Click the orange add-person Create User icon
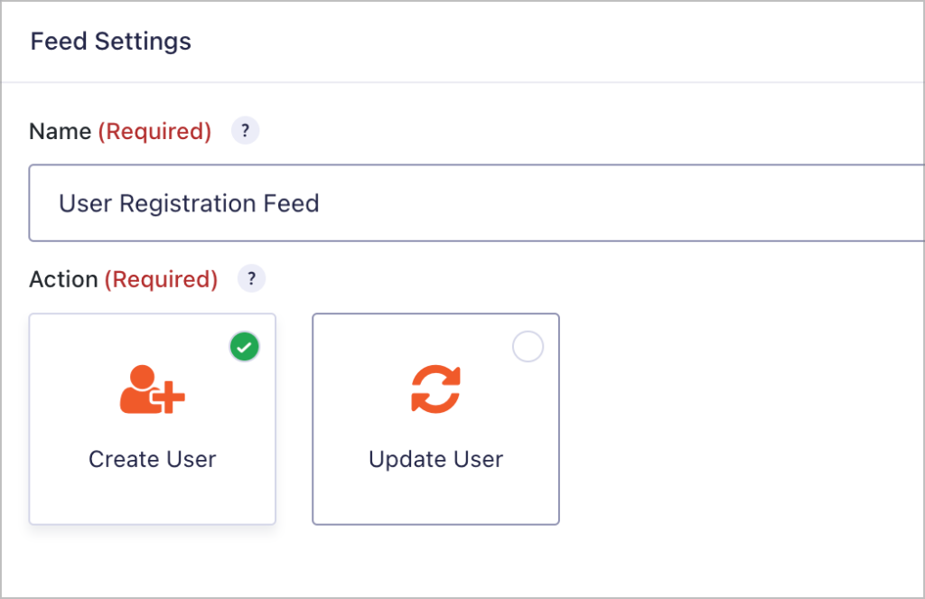Screen dimensions: 925x599 [152, 389]
